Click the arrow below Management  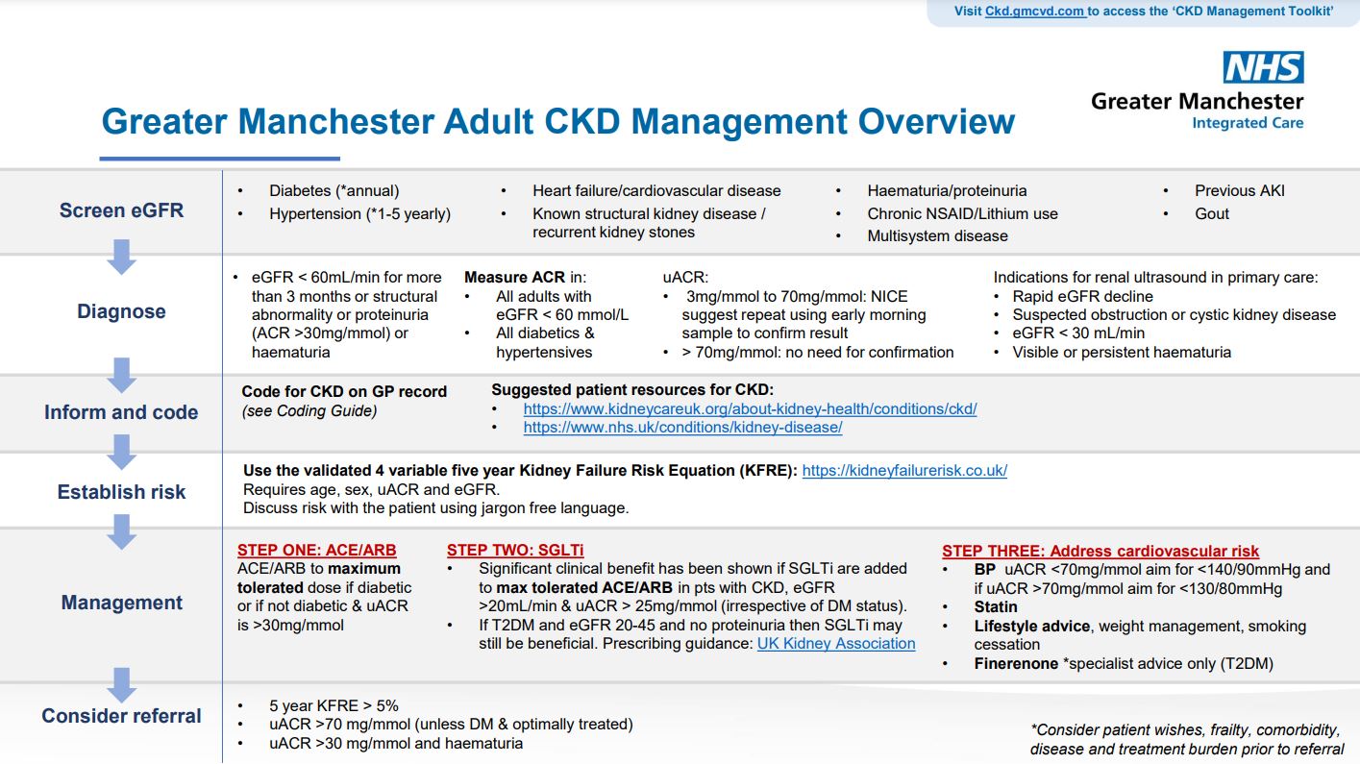click(121, 684)
